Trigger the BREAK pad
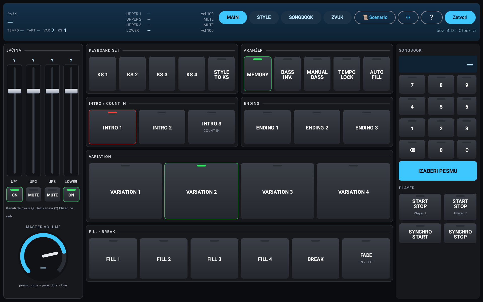 pos(315,258)
